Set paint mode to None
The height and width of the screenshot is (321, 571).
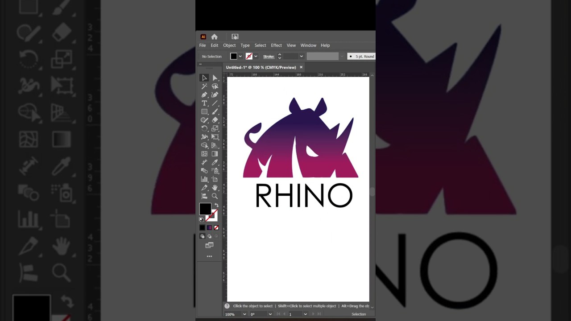[216, 228]
